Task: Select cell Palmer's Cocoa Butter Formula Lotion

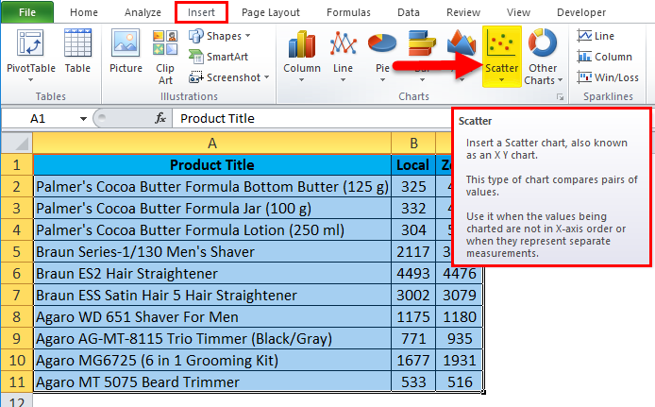Action: tap(212, 230)
